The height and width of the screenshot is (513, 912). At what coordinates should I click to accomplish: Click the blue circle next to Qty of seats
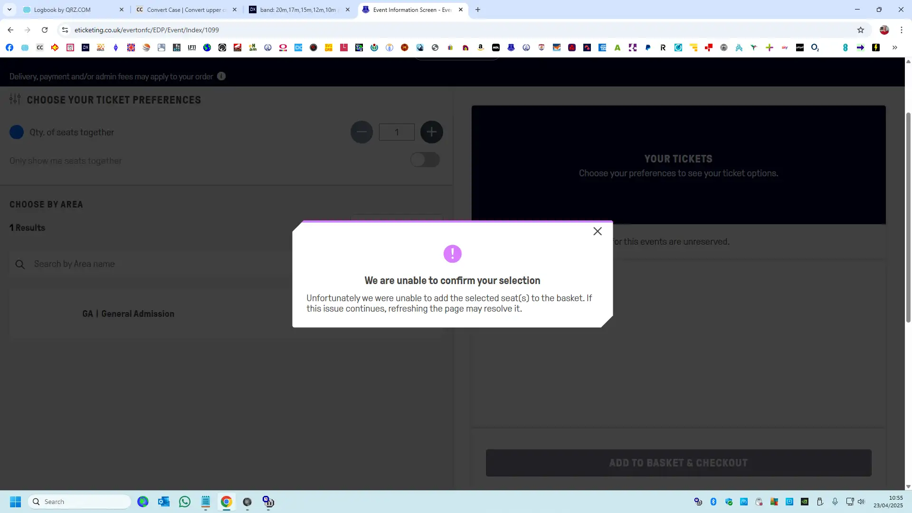coord(17,132)
